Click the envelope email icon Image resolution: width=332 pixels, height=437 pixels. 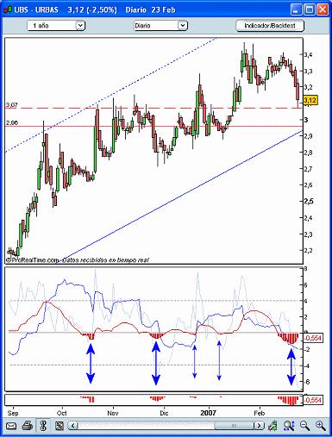(11, 426)
